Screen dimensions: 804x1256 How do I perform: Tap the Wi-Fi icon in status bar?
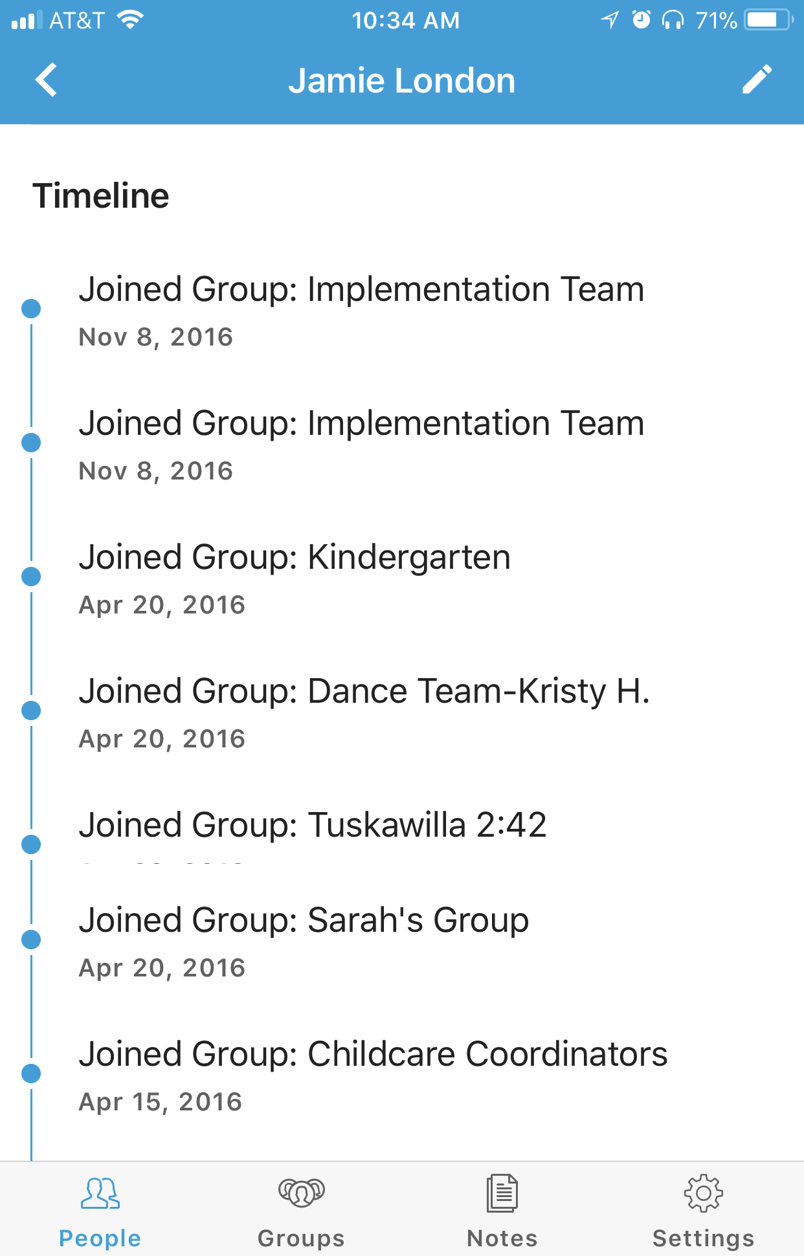(130, 20)
